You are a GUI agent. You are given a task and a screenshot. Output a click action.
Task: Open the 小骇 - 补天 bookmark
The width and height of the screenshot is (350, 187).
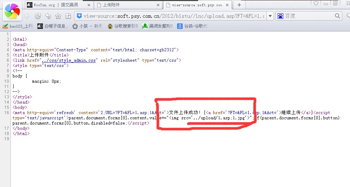87,26
